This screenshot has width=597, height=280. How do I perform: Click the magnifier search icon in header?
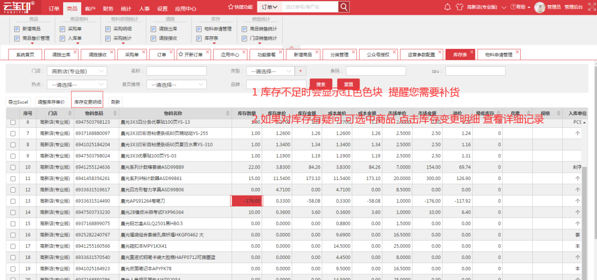click(x=344, y=6)
